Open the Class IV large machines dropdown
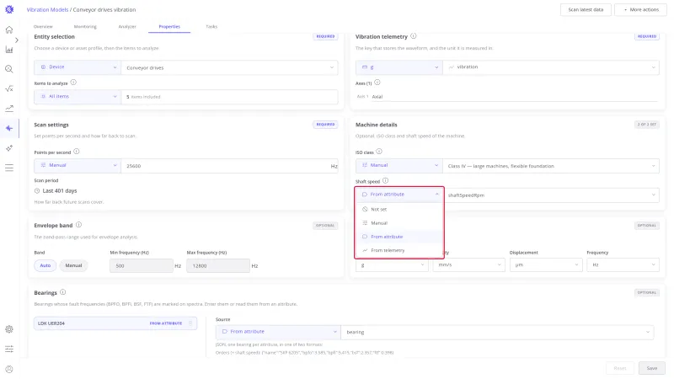This screenshot has width=674, height=379. click(x=551, y=166)
